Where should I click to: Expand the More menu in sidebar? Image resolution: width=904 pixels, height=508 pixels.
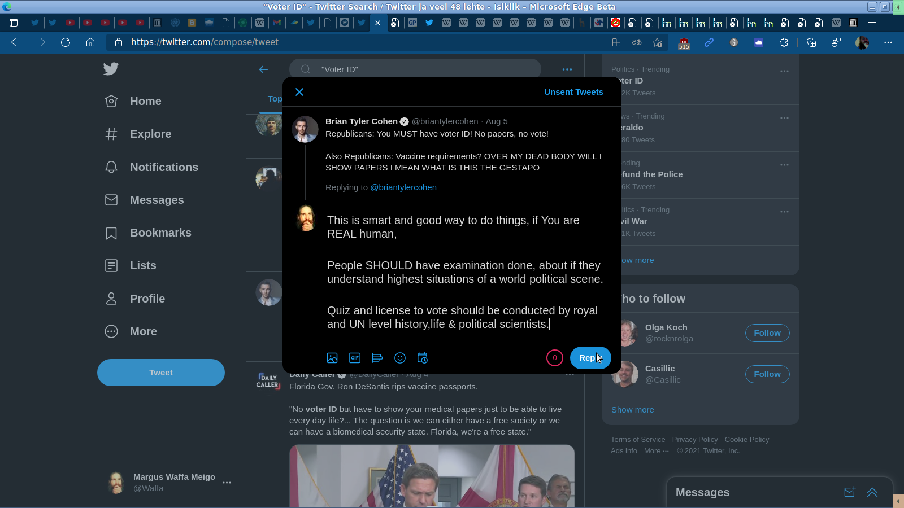(131, 331)
